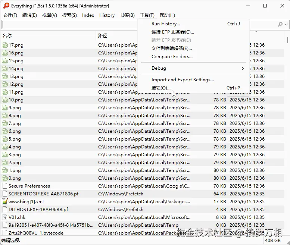Viewport: 290px width, 245px height.
Task: Click the file icon of DLLHOST.EXE-1BAE06BB.pf
Action: [x=5, y=210]
